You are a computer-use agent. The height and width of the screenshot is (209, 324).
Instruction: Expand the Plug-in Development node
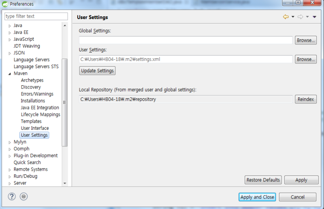(x=9, y=156)
